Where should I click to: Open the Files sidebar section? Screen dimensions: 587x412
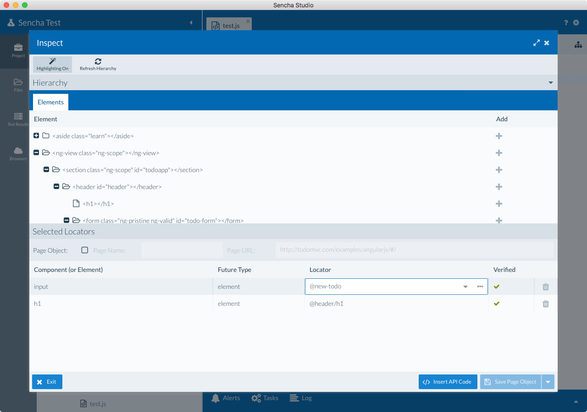[x=18, y=86]
